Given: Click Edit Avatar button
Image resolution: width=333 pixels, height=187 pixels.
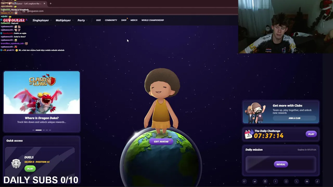Looking at the screenshot, I should click(161, 142).
